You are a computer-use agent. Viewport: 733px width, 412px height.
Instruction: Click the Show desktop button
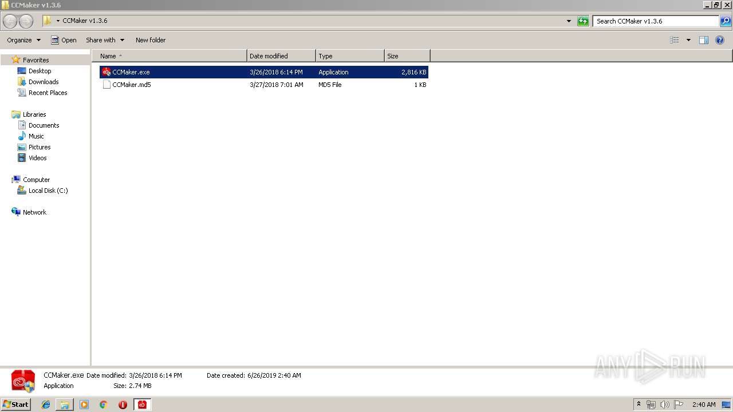point(727,405)
